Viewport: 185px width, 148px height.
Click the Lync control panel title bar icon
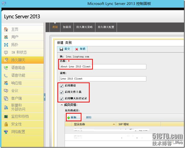click(4, 3)
